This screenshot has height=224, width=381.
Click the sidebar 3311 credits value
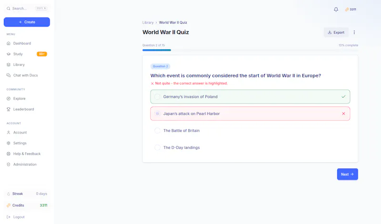click(43, 205)
